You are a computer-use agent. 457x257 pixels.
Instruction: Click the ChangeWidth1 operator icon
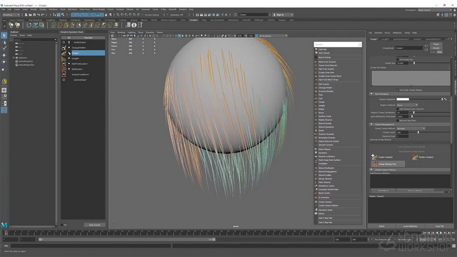click(x=64, y=47)
